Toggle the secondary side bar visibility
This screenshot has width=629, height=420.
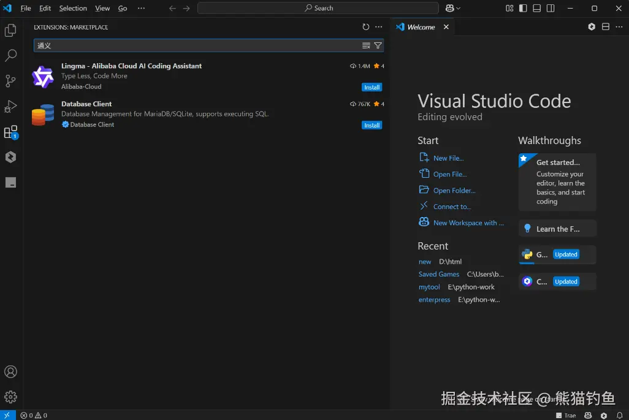click(x=551, y=9)
